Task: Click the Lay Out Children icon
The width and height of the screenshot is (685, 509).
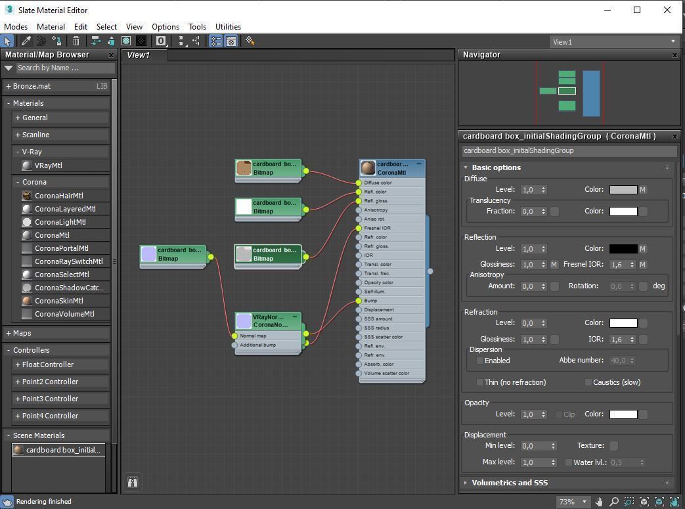Action: 196,41
